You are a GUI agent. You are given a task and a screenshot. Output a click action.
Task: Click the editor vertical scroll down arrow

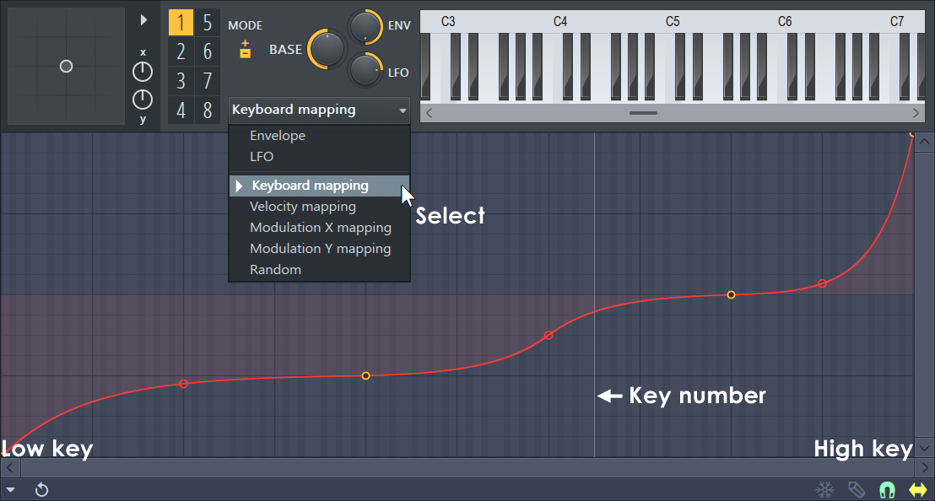click(924, 448)
